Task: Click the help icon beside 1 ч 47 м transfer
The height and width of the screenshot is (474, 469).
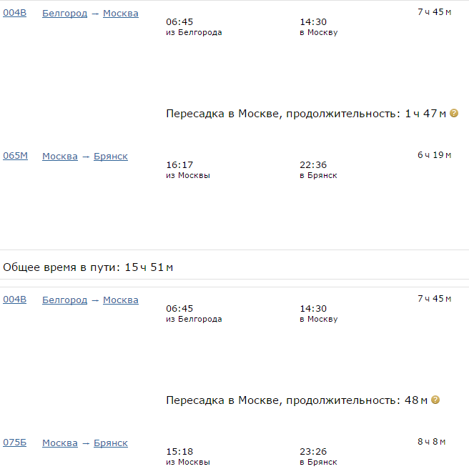Action: tap(454, 113)
